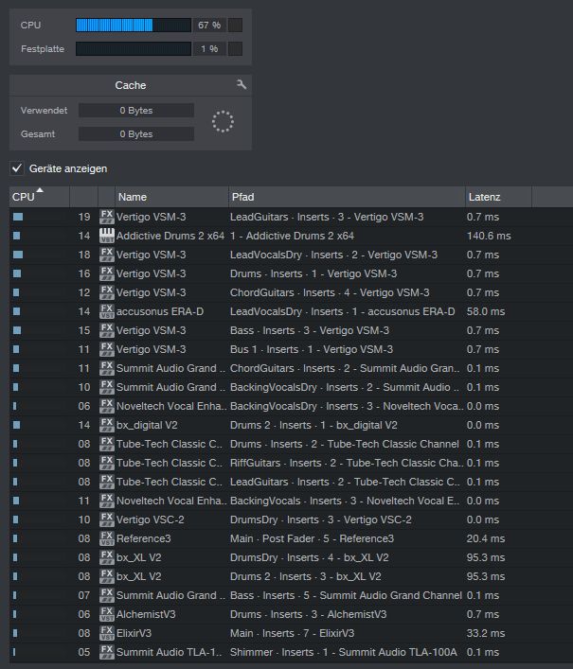The width and height of the screenshot is (573, 669).
Task: Click FX icon of ChordGuitars Vertigo VSM-3
Action: [107, 292]
